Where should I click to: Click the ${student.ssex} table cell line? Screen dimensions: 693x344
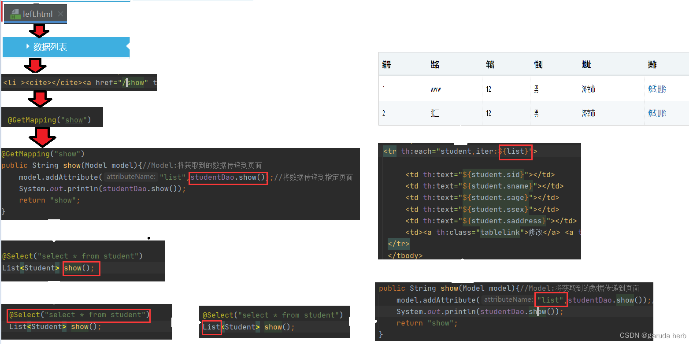[482, 209]
